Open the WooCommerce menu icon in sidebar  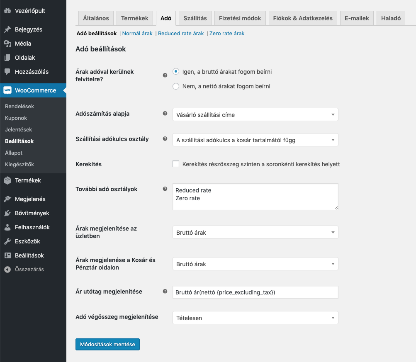pyautogui.click(x=7, y=90)
